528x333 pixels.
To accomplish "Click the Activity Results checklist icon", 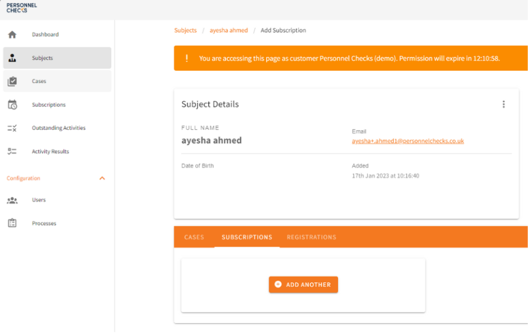I will point(12,151).
